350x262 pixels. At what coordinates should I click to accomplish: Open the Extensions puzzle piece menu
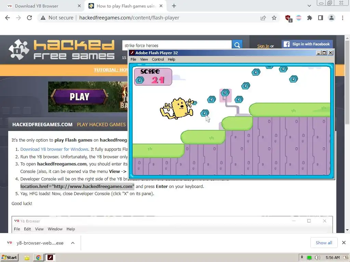point(310,18)
